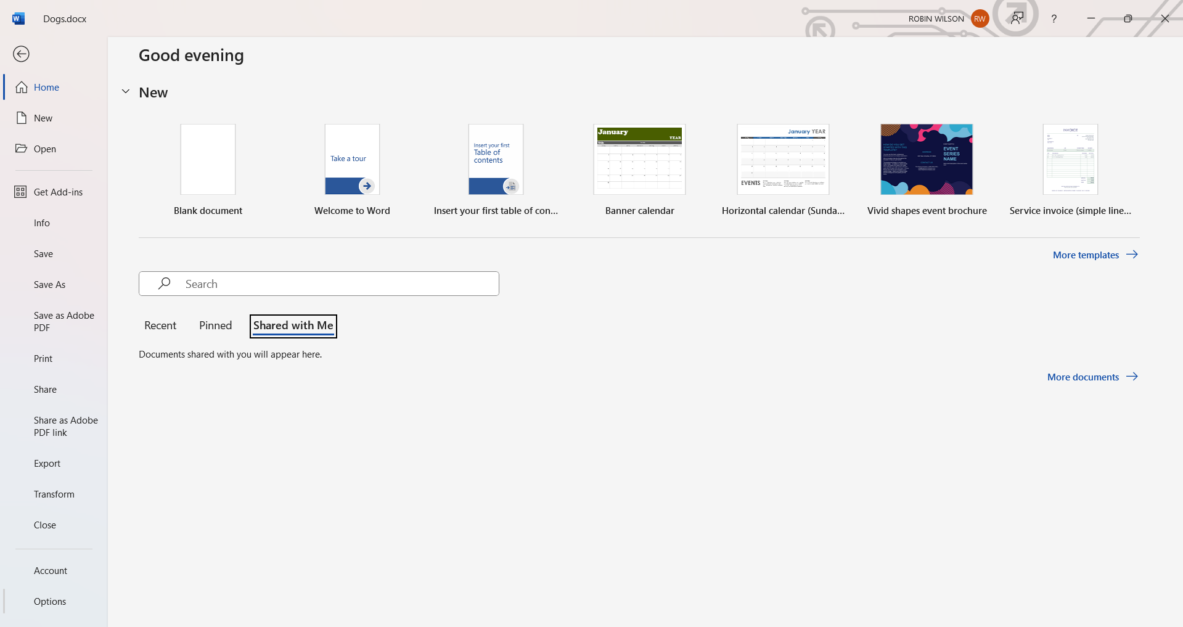Open the Help question mark icon

pos(1054,18)
